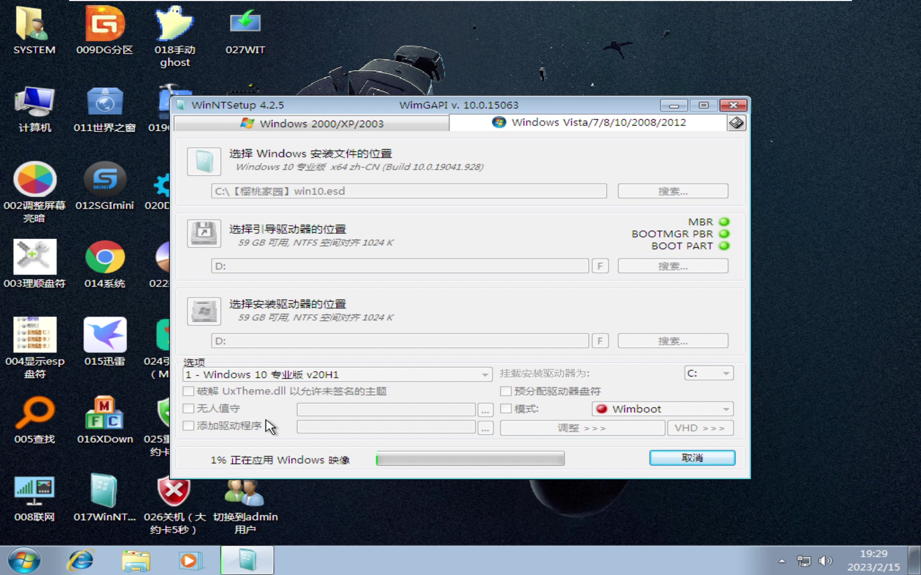Switch to the Windows 2000/XP/2003 tab
The width and height of the screenshot is (921, 575).
(x=312, y=123)
